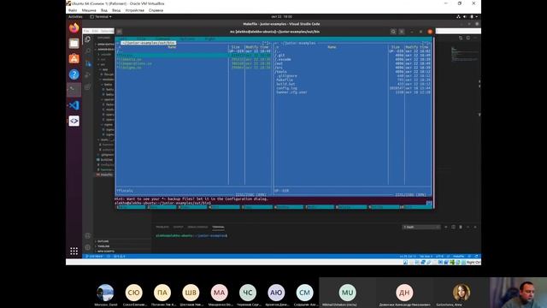
Task: Click the new tab button in the terminal header
Action: pyautogui.click(x=120, y=32)
